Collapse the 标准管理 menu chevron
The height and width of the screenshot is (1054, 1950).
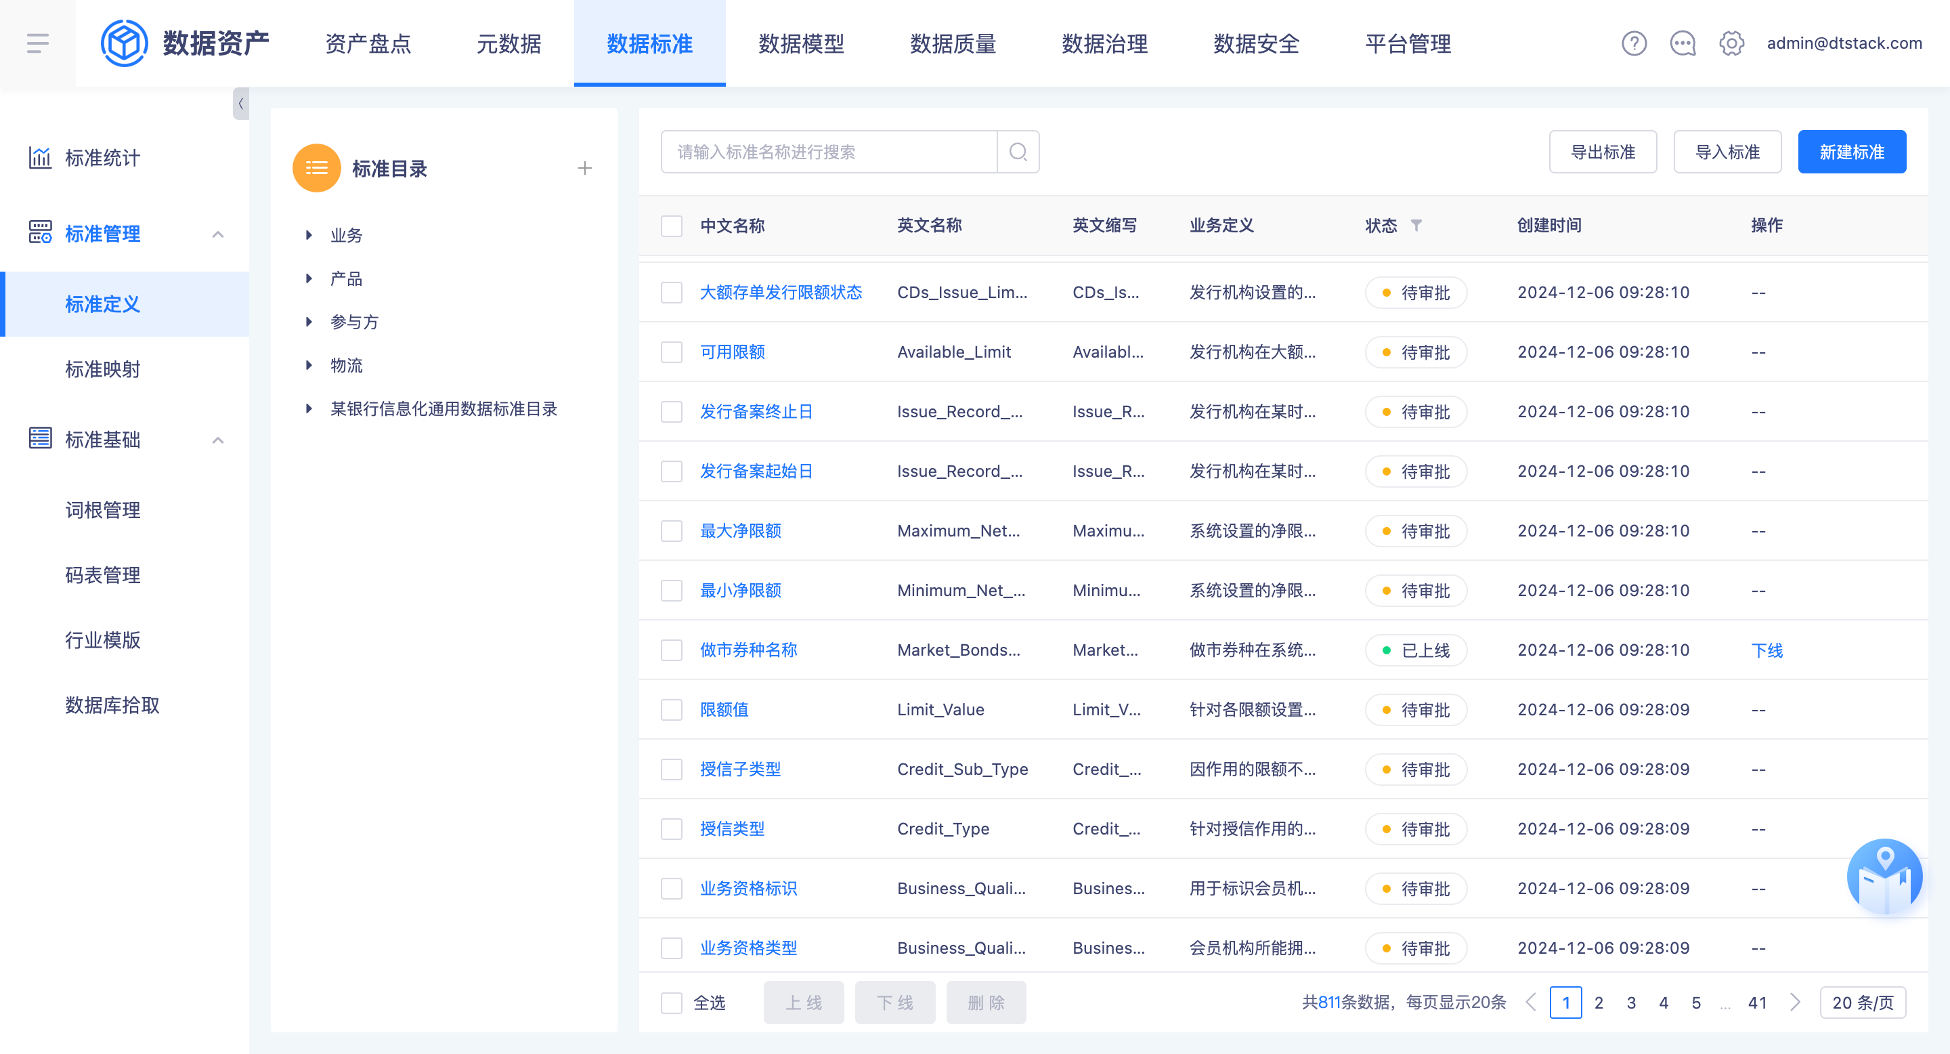pyautogui.click(x=218, y=234)
